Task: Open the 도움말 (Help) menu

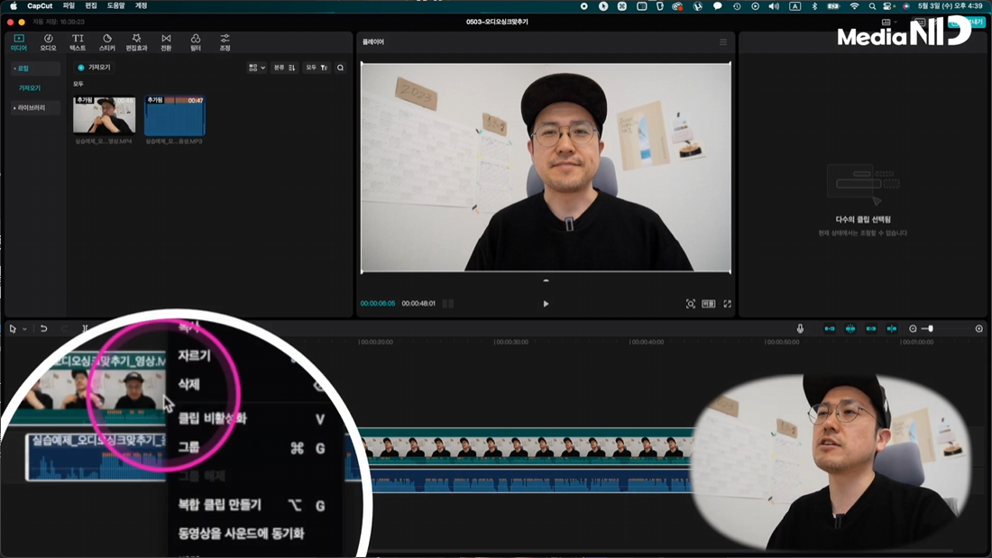Action: (115, 5)
